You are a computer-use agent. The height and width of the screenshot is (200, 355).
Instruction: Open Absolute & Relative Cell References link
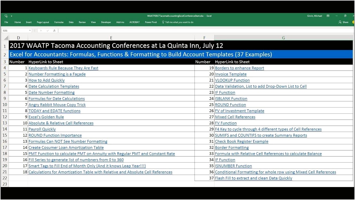[x=61, y=123]
